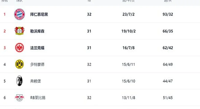Screen dimensions: 200x109
Task: Select rank number 3 in standings
Action: [5, 48]
